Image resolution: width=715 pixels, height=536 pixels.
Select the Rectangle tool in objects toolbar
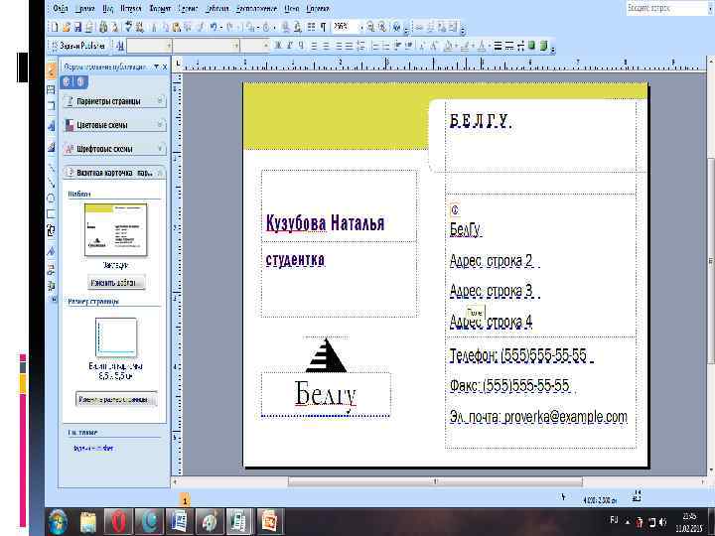pyautogui.click(x=51, y=213)
